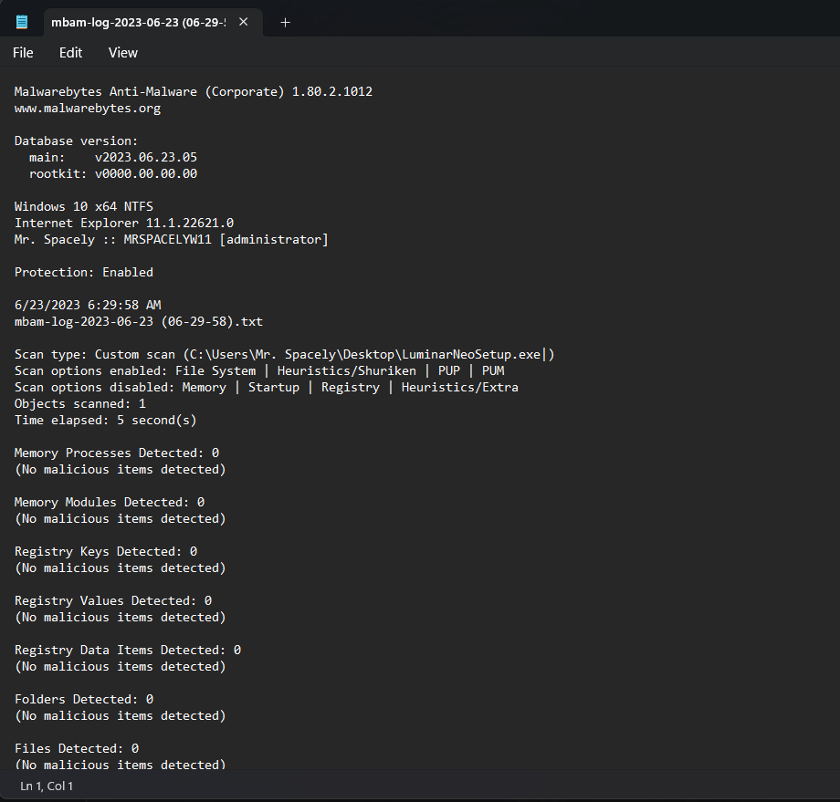This screenshot has width=840, height=802.
Task: Click the 'Registry Values Detected: 0' line
Action: (113, 600)
